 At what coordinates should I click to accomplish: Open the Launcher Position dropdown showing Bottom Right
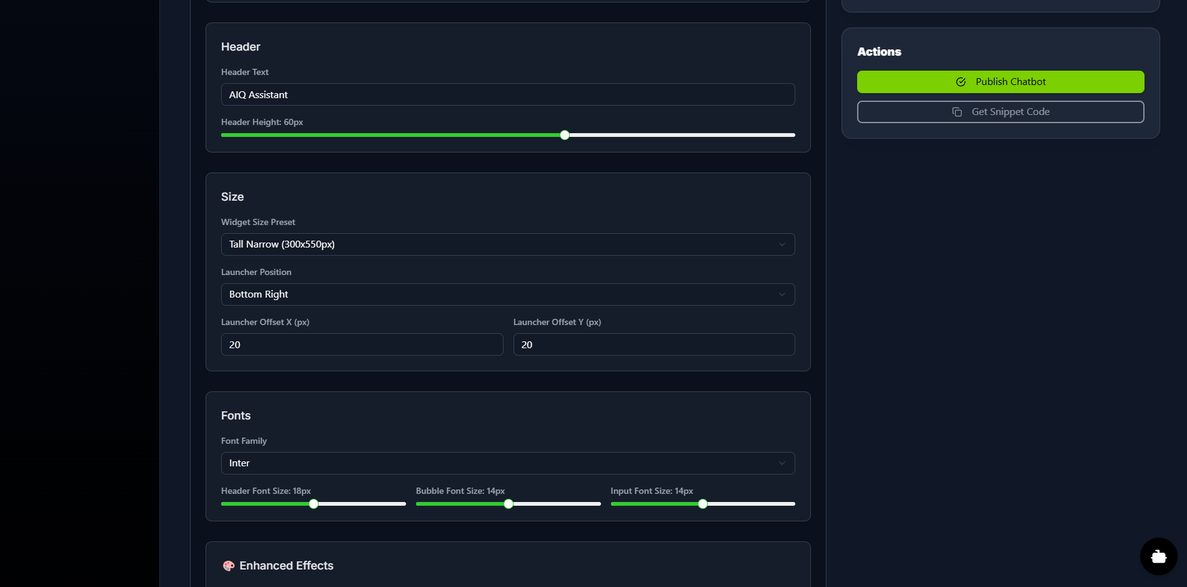(x=507, y=294)
